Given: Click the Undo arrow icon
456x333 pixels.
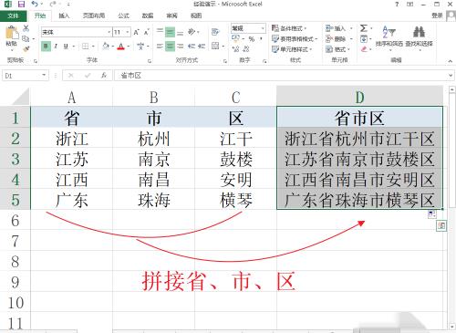Looking at the screenshot, I should click(x=35, y=5).
